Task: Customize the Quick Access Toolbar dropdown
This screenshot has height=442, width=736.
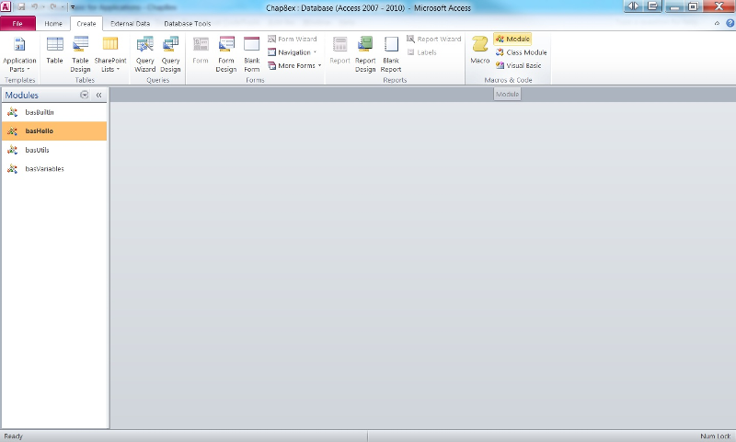Action: tap(73, 7)
